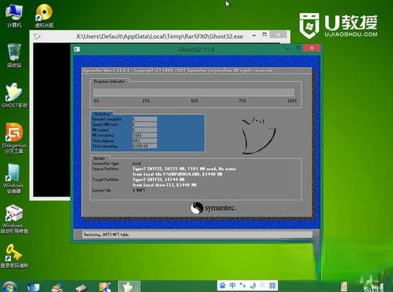Click the 50% marker on progress scale
The height and width of the screenshot is (292, 393).
[x=195, y=101]
